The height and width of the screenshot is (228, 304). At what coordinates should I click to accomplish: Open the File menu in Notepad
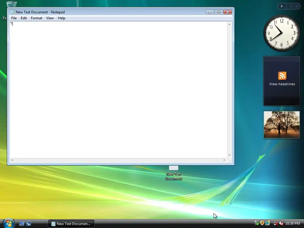(14, 18)
